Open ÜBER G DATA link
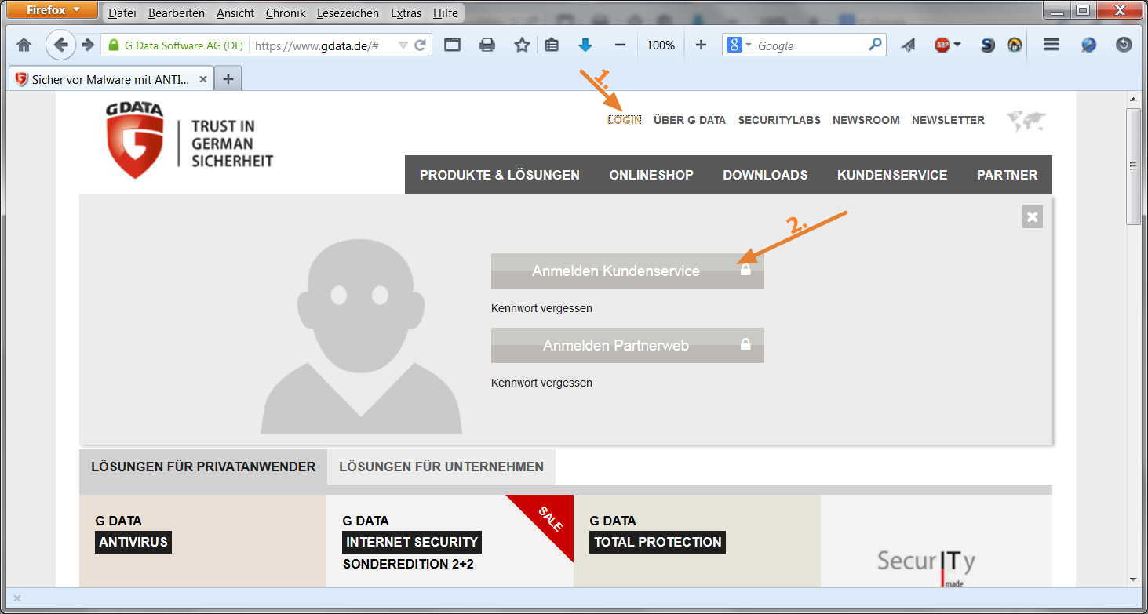This screenshot has width=1148, height=614. pyautogui.click(x=690, y=120)
